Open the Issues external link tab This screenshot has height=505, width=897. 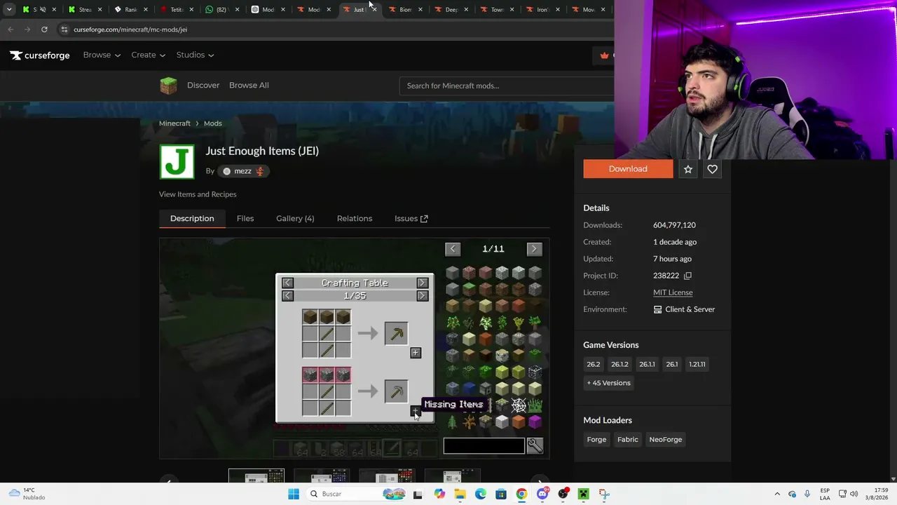tap(411, 219)
